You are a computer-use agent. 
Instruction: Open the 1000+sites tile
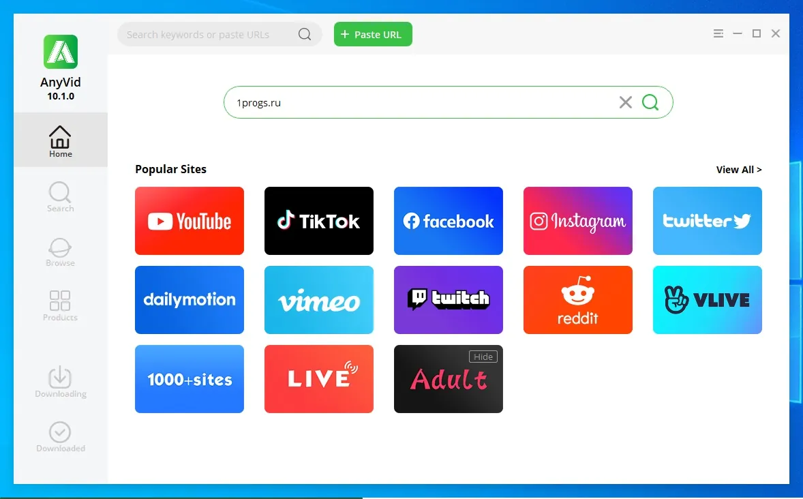(x=190, y=379)
